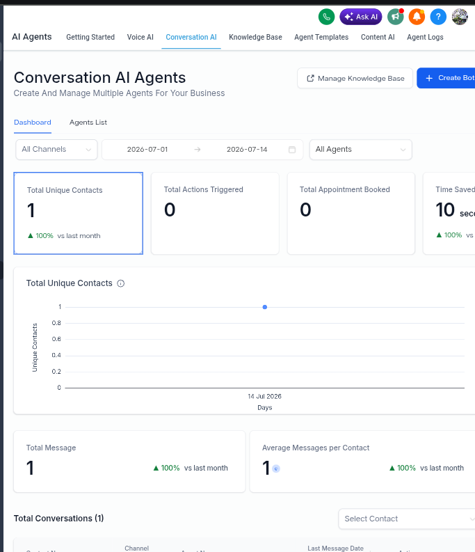The width and height of the screenshot is (475, 552).
Task: Open the user profile avatar
Action: click(460, 17)
